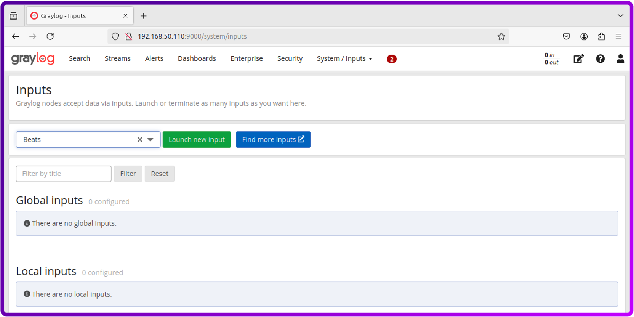Open the red notifications badge showing 2
This screenshot has width=634, height=317.
pos(392,59)
